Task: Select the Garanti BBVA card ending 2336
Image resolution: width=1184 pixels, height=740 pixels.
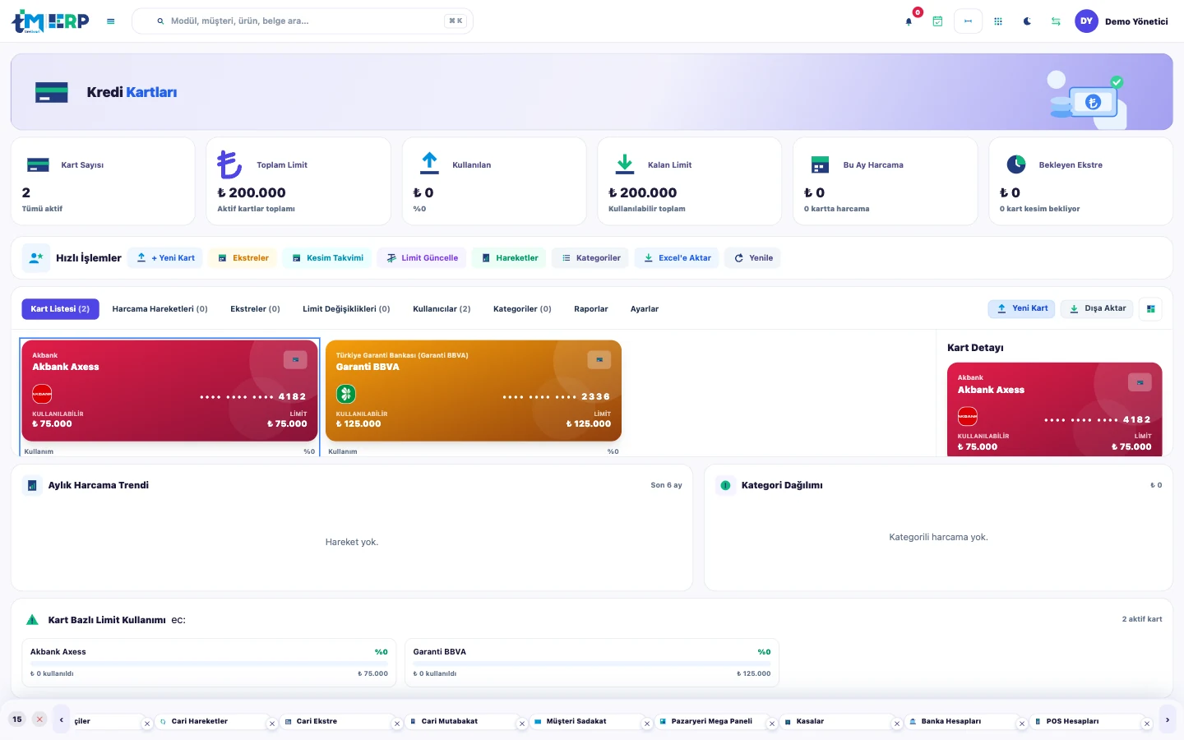Action: tap(474, 391)
